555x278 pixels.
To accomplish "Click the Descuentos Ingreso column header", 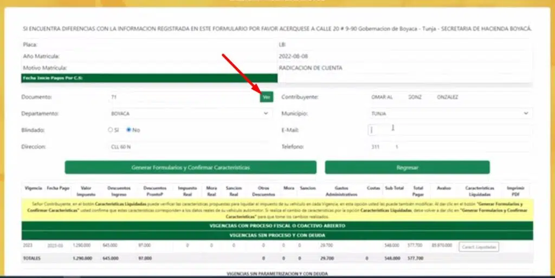I will [119, 191].
